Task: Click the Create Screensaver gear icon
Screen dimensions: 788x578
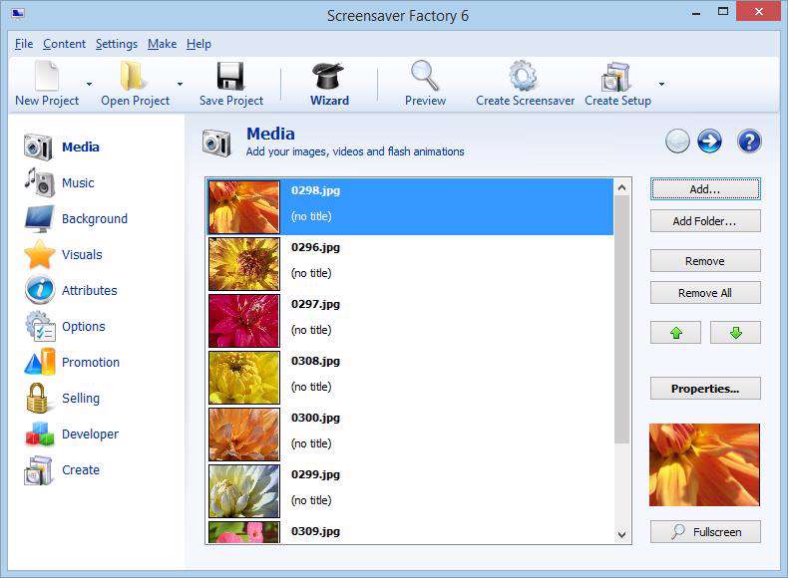Action: [x=523, y=76]
